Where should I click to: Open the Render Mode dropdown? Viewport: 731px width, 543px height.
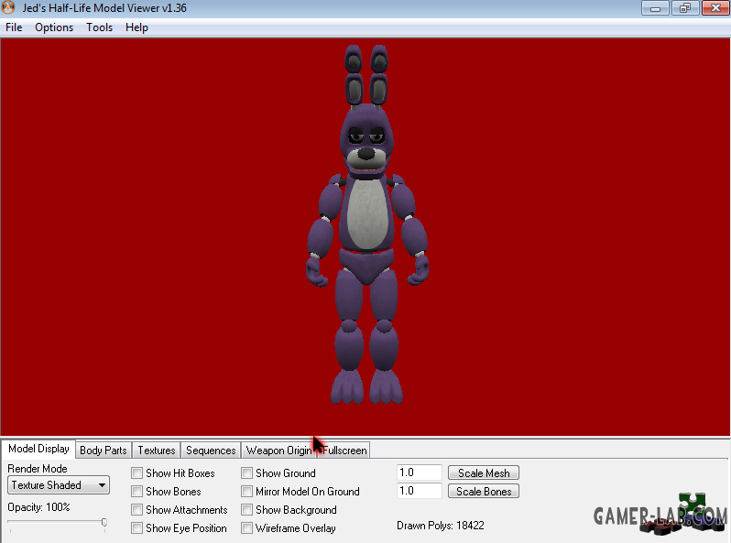click(x=59, y=485)
